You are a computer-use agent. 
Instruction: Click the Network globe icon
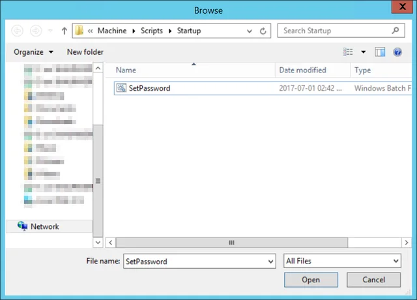click(22, 226)
